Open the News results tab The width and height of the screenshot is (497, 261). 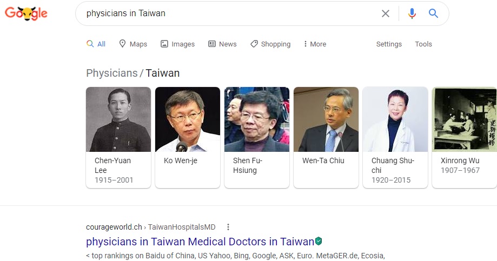click(x=222, y=44)
